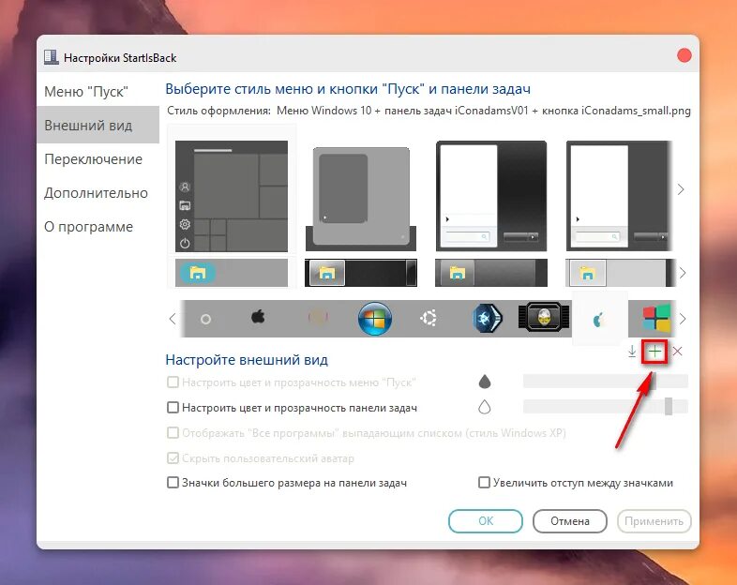
Task: Click the OK button
Action: pos(486,521)
